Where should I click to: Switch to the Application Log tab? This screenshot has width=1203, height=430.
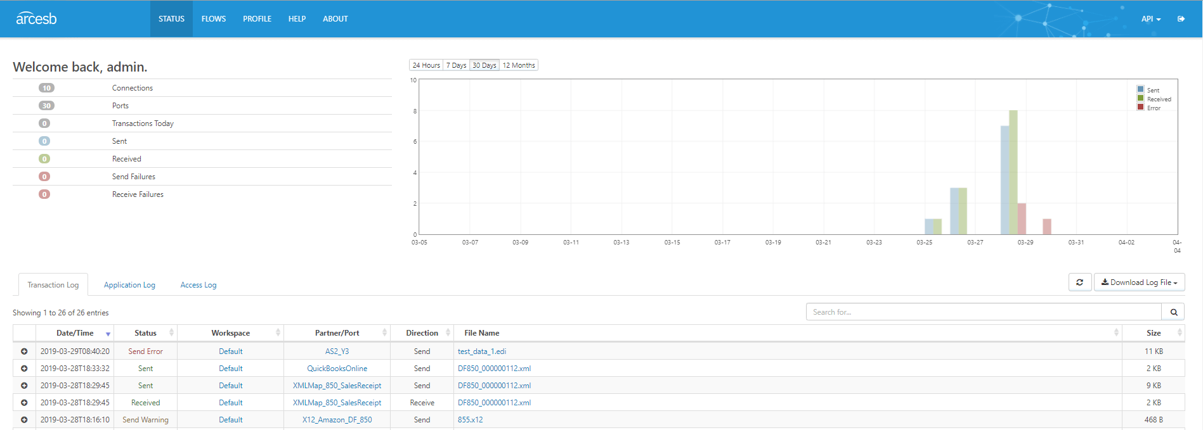pyautogui.click(x=129, y=285)
